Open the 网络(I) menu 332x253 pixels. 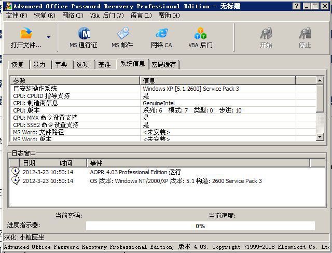[x=73, y=16]
